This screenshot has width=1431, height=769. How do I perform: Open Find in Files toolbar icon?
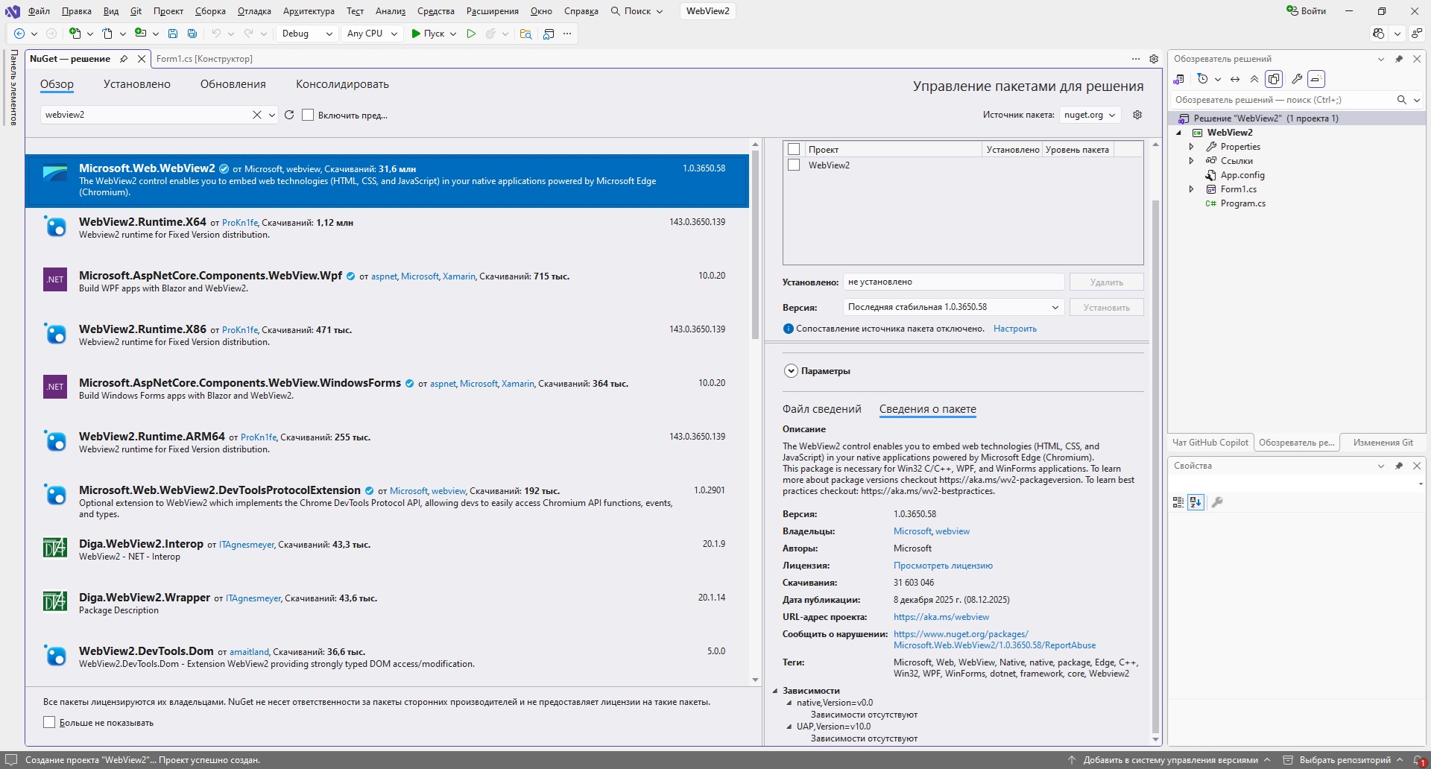[525, 34]
